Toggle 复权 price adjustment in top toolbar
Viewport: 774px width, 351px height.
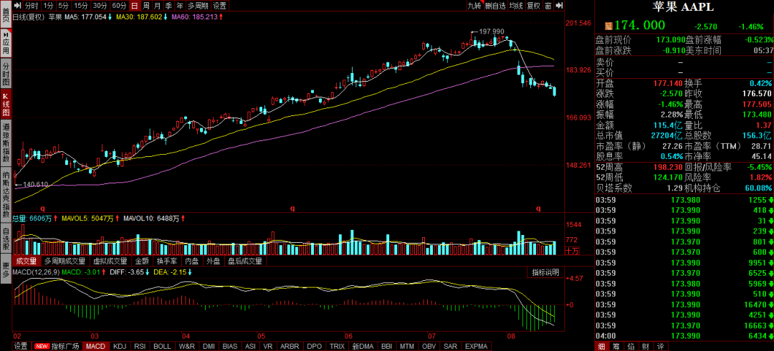[533, 6]
